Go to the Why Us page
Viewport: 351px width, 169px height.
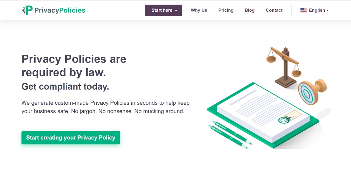click(199, 10)
